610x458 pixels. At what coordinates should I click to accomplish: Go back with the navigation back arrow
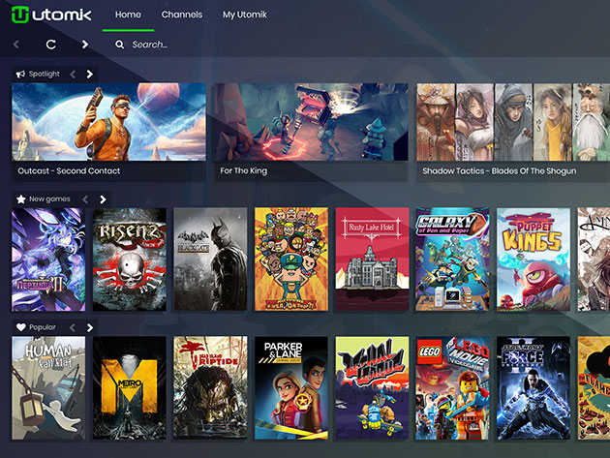click(x=15, y=45)
